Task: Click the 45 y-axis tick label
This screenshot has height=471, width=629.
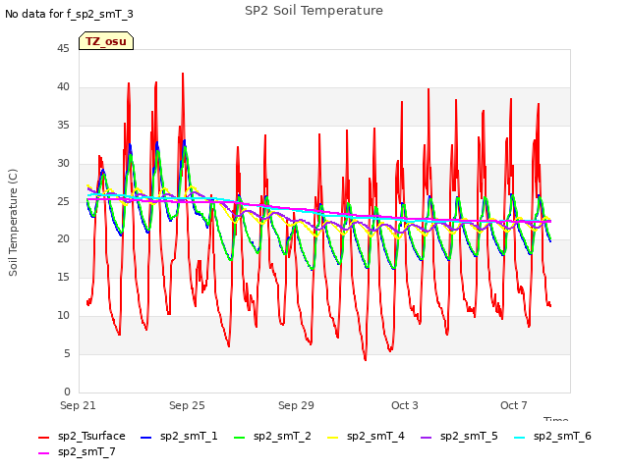Action: tap(63, 49)
